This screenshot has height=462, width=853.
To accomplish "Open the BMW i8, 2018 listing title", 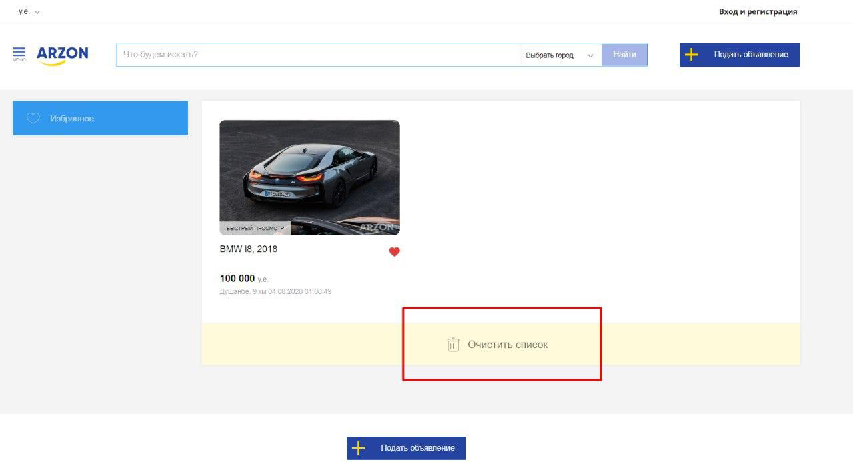I will pyautogui.click(x=249, y=249).
